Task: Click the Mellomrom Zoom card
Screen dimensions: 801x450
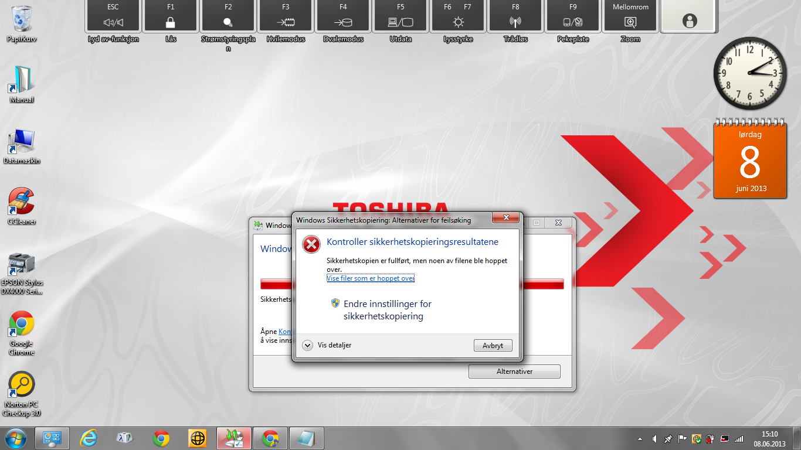Action: tap(630, 16)
